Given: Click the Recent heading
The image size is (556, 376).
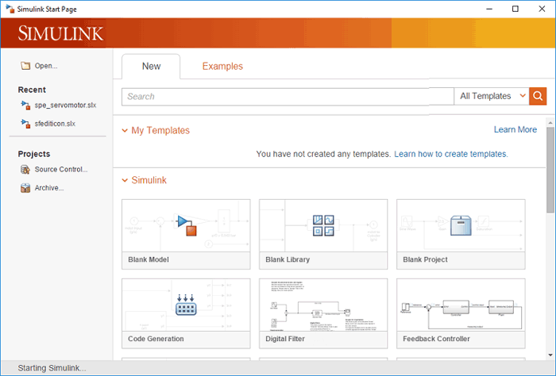Looking at the screenshot, I should pyautogui.click(x=32, y=90).
